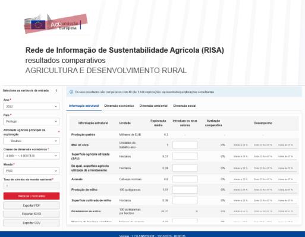
Task: Click the performance bar in the Animais row
Action: tap(263, 179)
